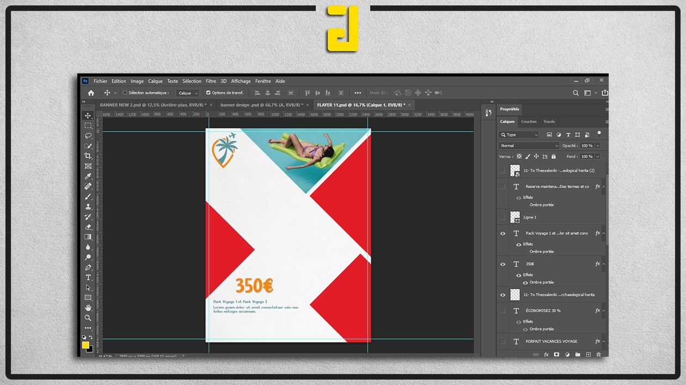Open the workspace switcher dropdown

[x=590, y=93]
